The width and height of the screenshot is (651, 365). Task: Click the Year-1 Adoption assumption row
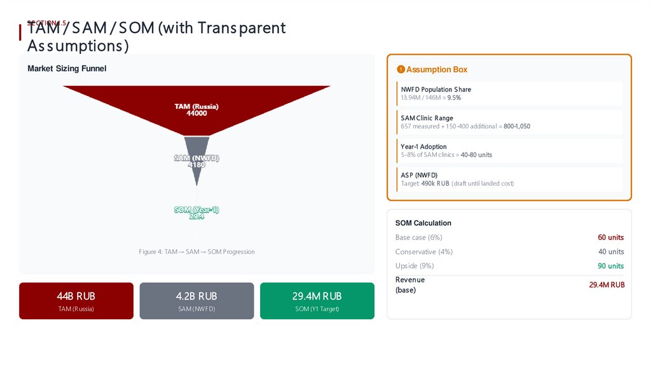coord(509,151)
